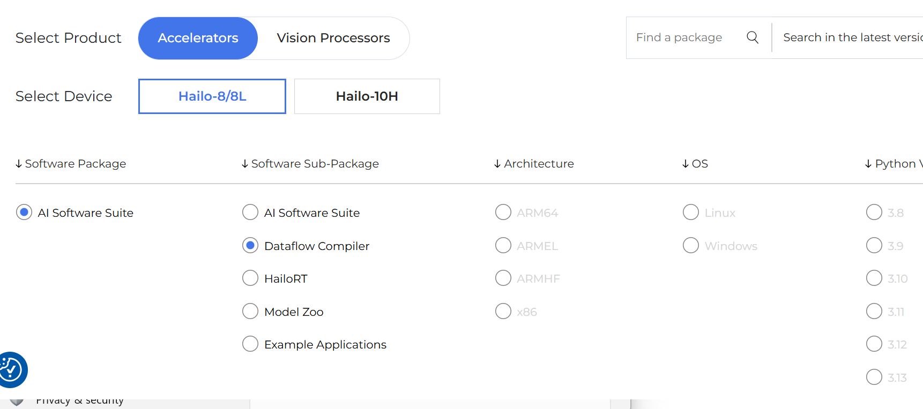Image resolution: width=923 pixels, height=409 pixels.
Task: Select AI Software Suite sub-package option
Action: point(250,213)
